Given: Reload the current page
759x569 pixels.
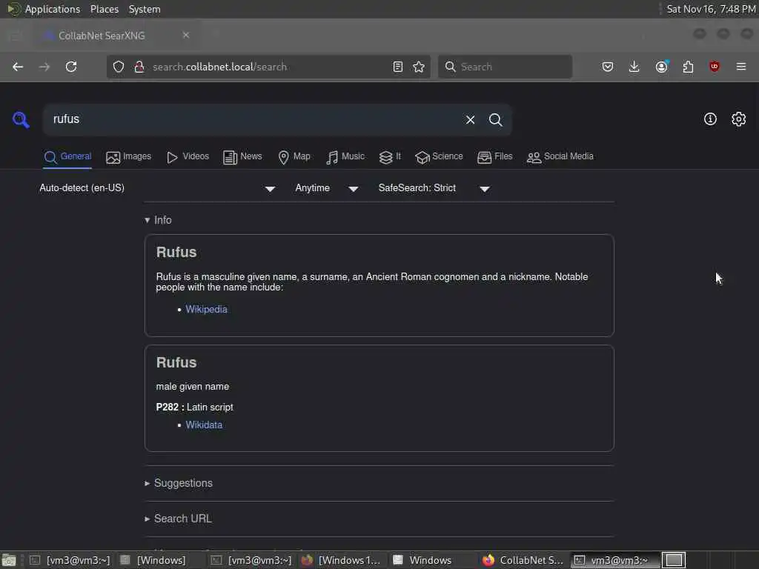Looking at the screenshot, I should tap(71, 67).
